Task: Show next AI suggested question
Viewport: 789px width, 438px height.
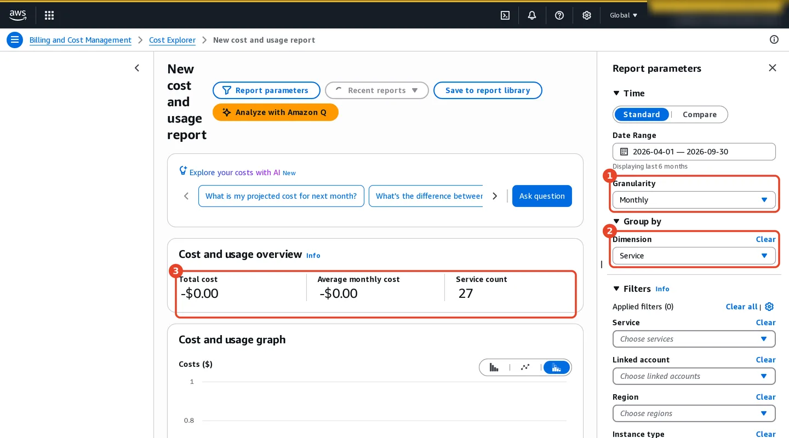Action: [x=495, y=196]
